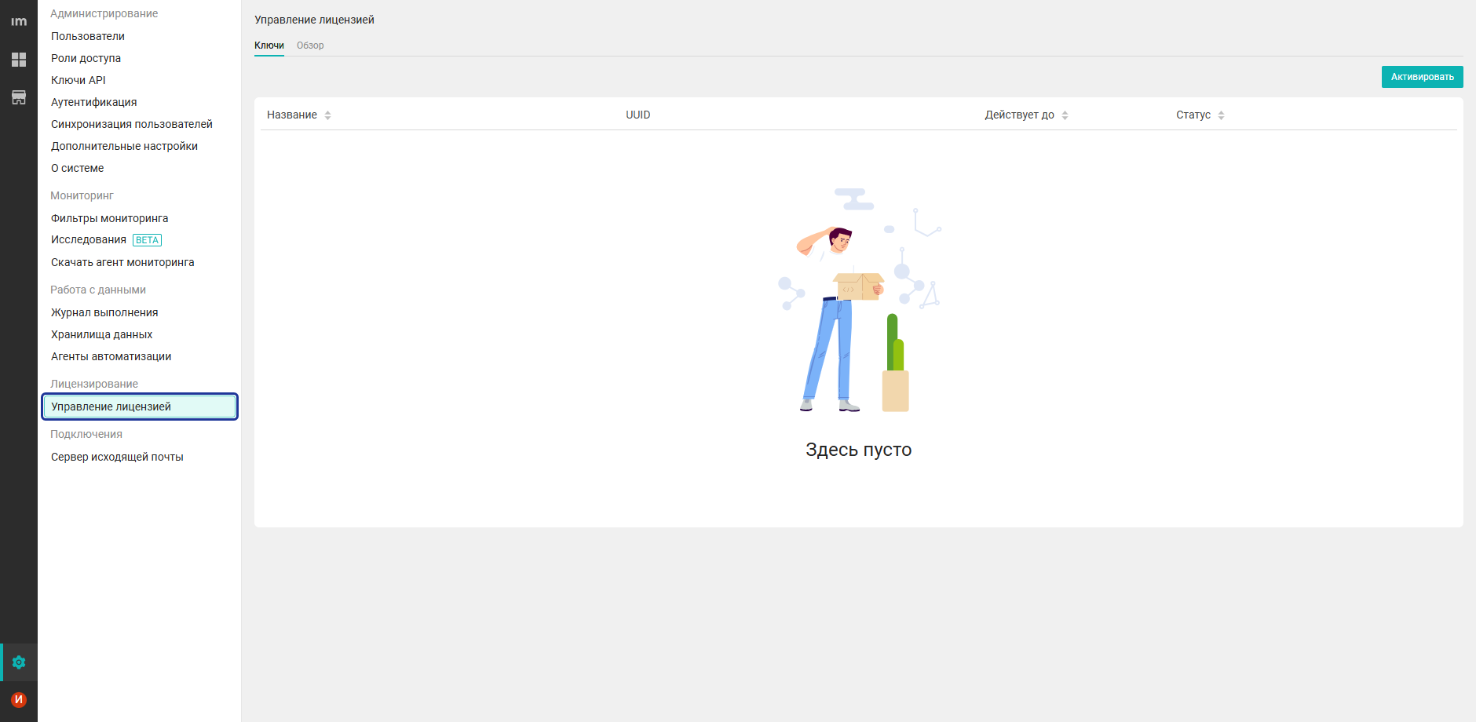Open the dashboard grid icon

tap(19, 60)
